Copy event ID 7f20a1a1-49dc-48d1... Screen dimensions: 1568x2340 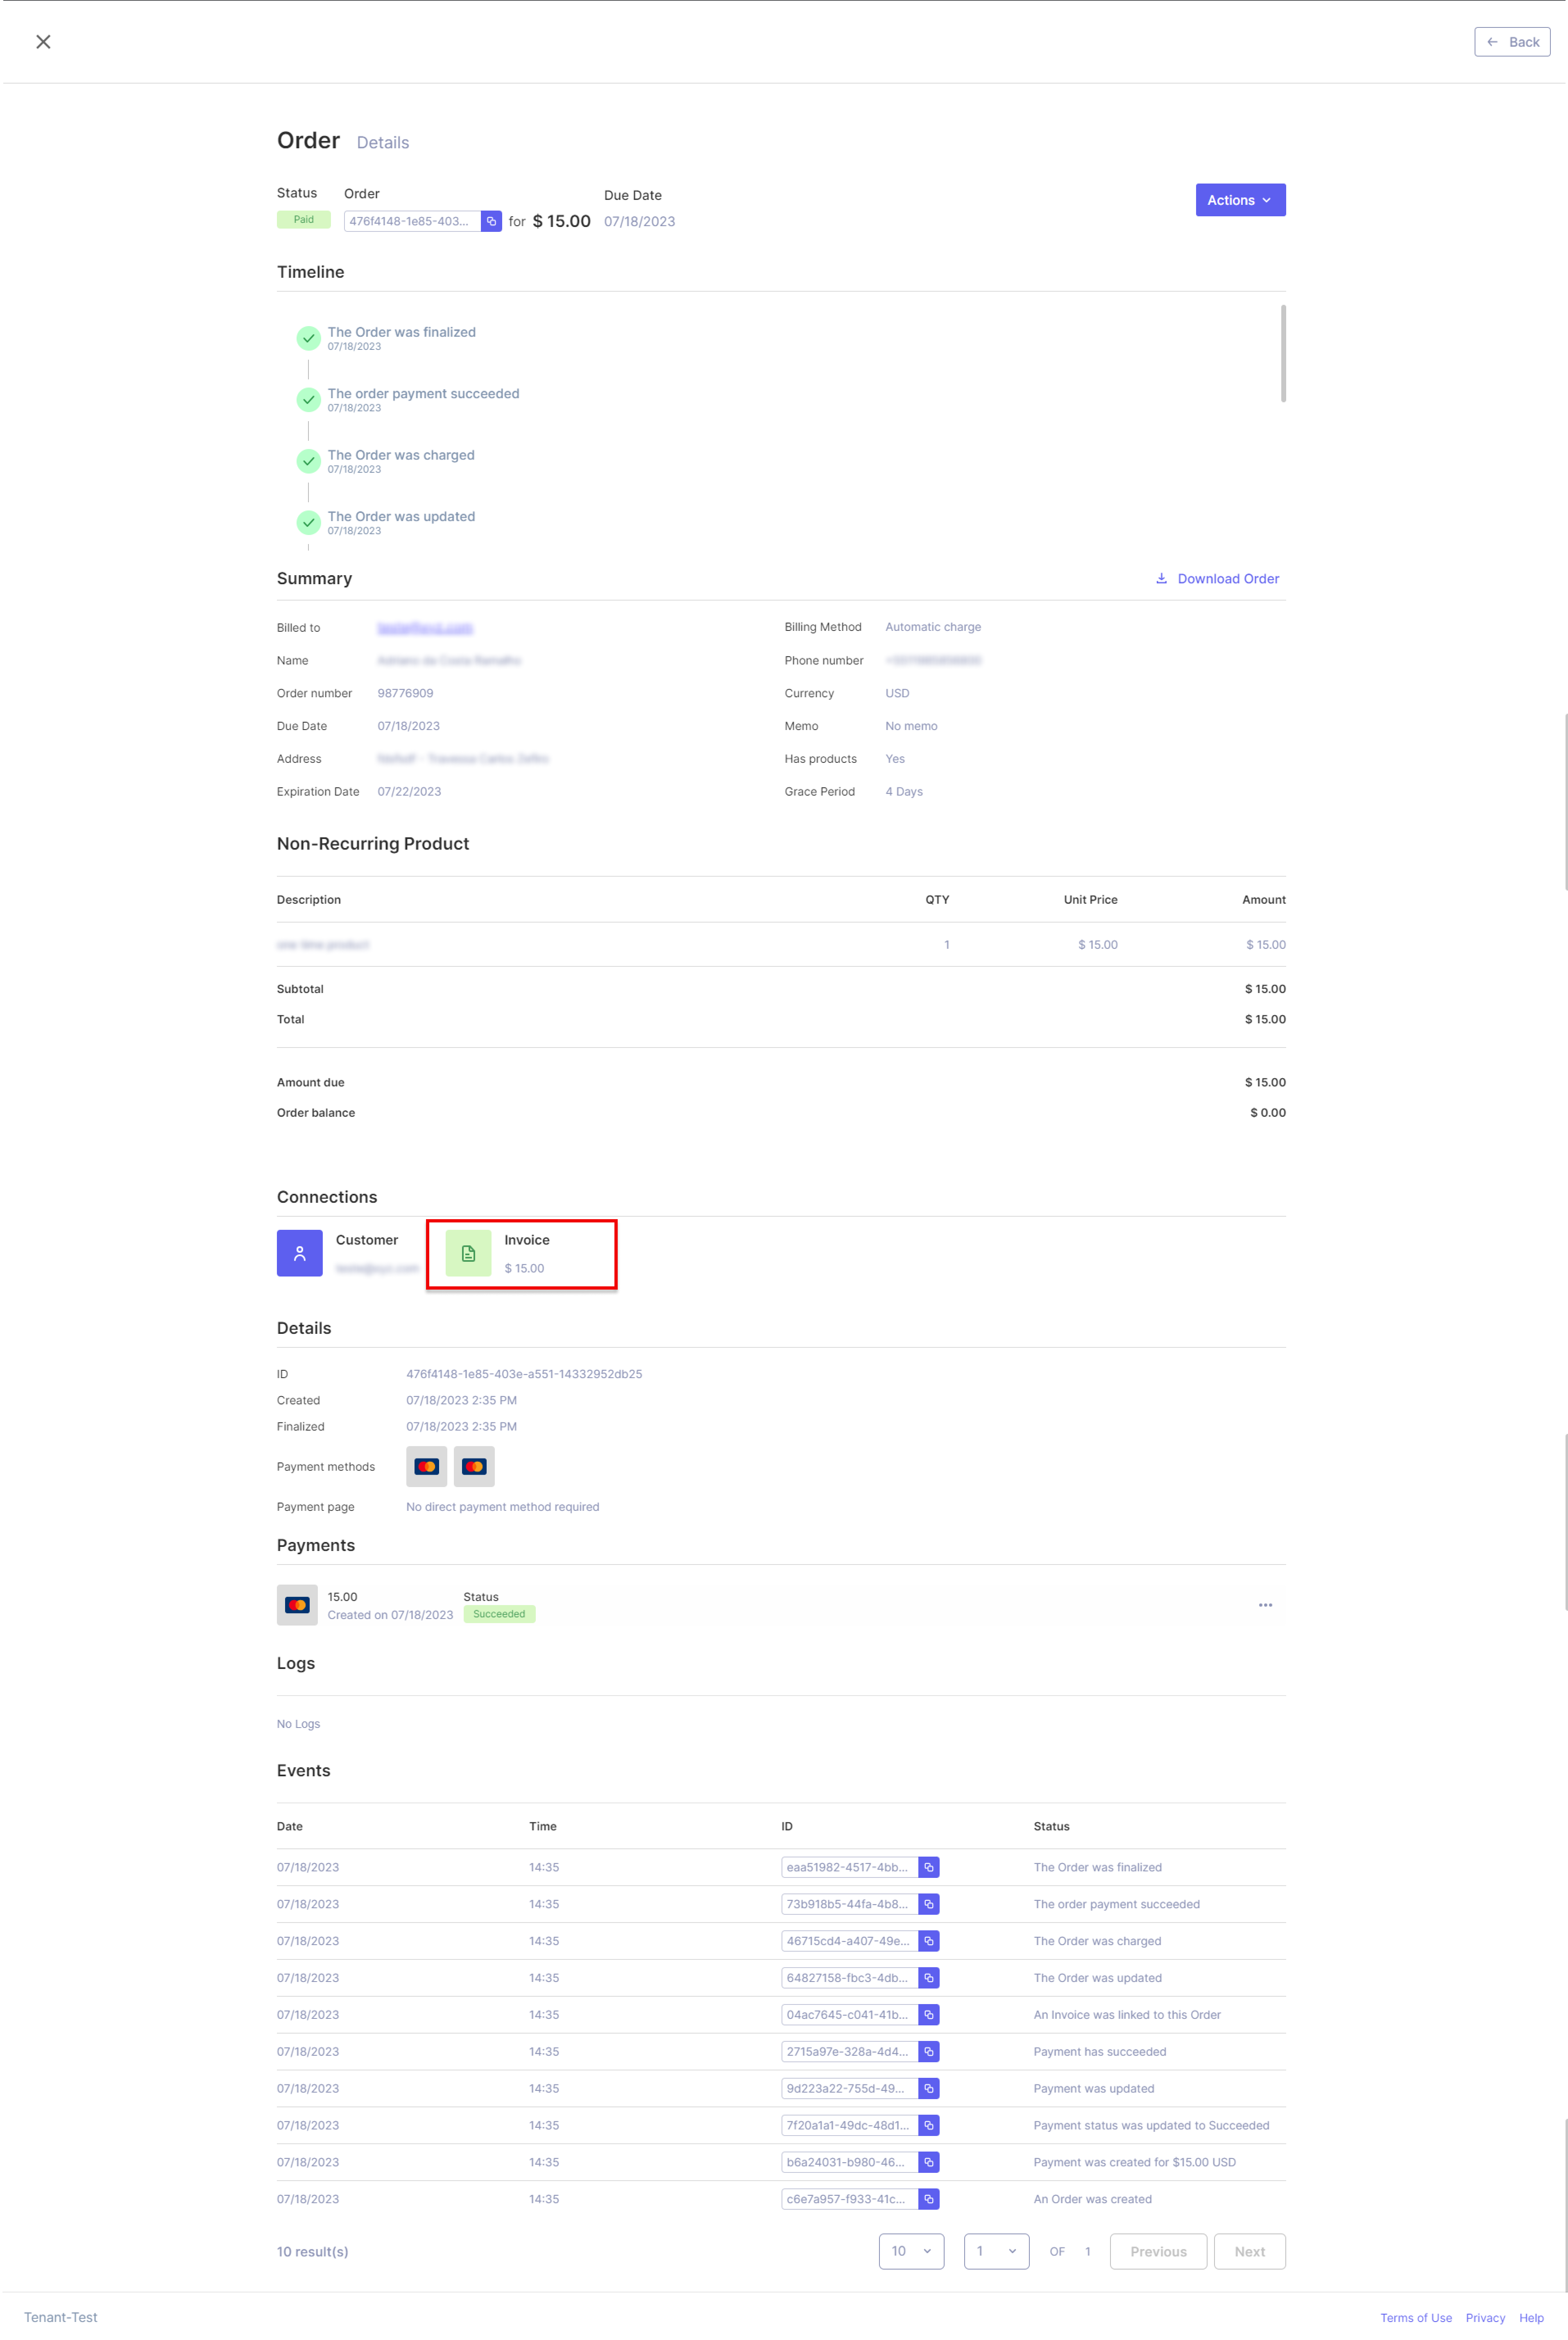(x=929, y=2125)
